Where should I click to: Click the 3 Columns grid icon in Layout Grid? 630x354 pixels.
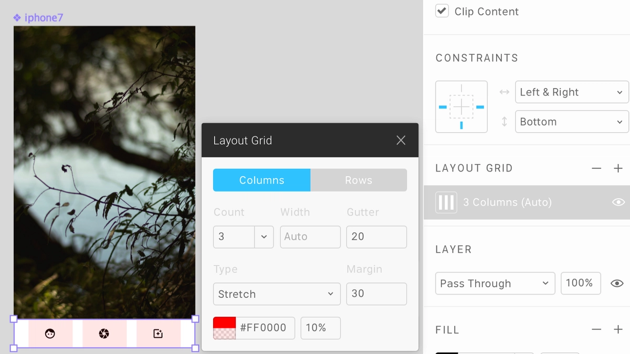446,202
